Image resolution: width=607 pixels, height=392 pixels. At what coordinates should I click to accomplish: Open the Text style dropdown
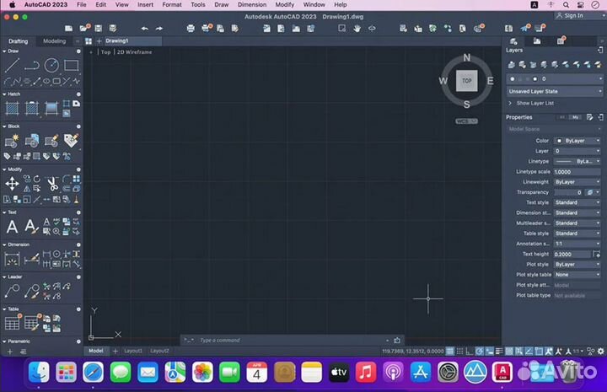[x=577, y=202]
